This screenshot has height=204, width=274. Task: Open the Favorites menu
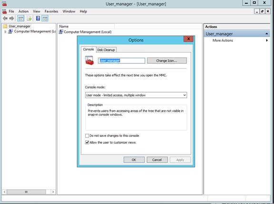[x=51, y=11]
